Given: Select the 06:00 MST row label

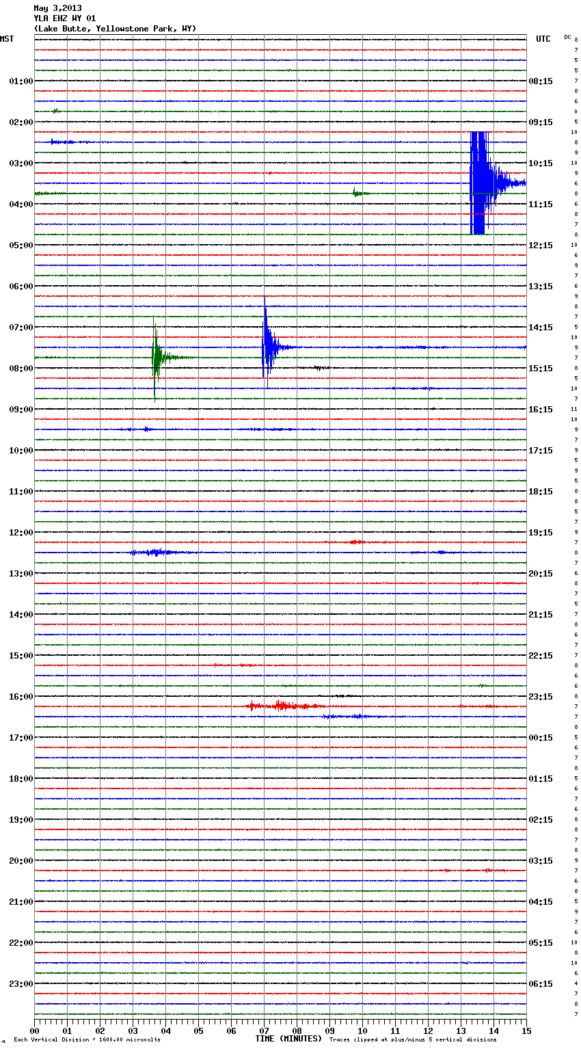Looking at the screenshot, I should (21, 287).
